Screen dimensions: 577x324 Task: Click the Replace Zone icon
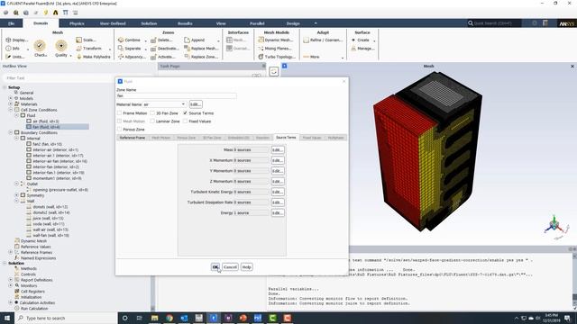click(x=187, y=57)
